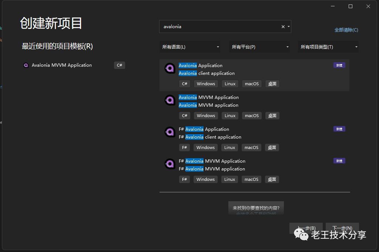Click 桌面 tag under F# Avalonia MVVM Application
This screenshot has width=379, height=252.
click(x=272, y=179)
